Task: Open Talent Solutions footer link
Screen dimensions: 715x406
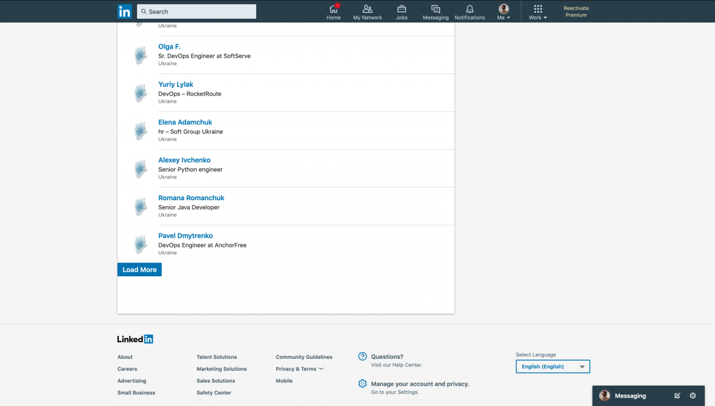Action: [217, 357]
